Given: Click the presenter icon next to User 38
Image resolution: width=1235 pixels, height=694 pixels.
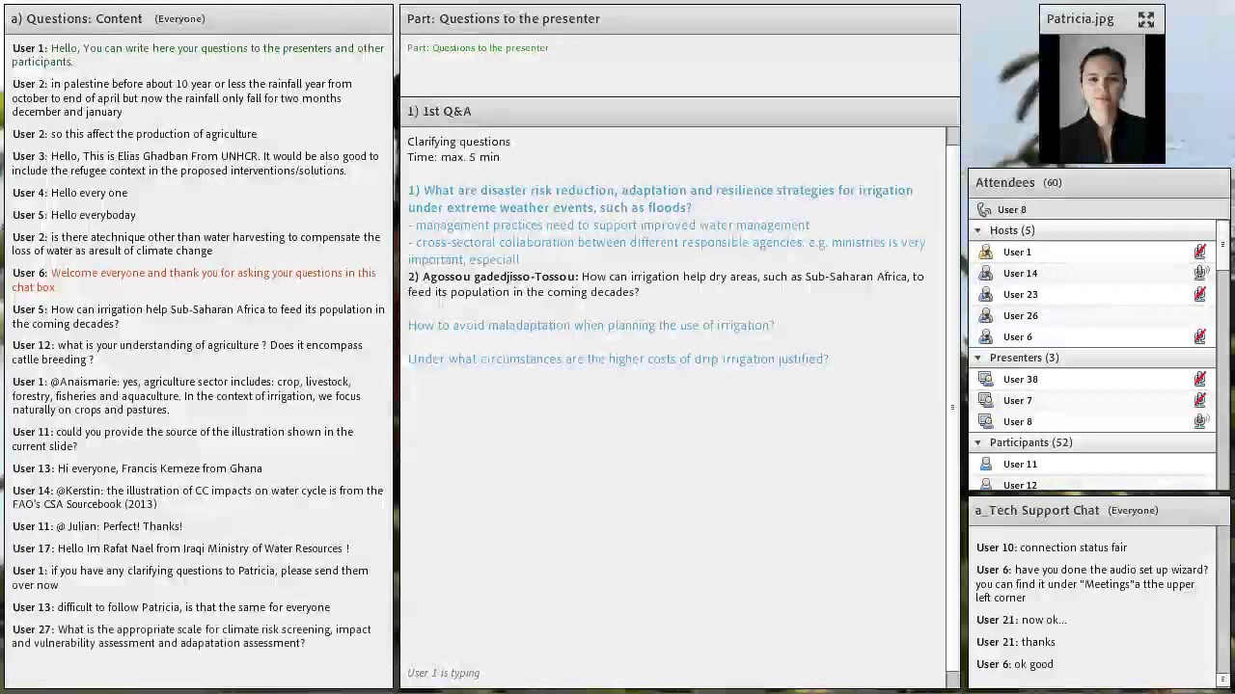Looking at the screenshot, I should coord(986,379).
